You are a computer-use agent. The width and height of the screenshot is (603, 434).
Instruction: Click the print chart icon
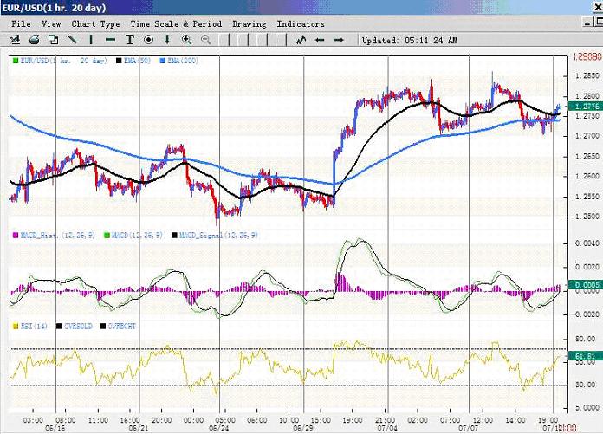click(34, 40)
